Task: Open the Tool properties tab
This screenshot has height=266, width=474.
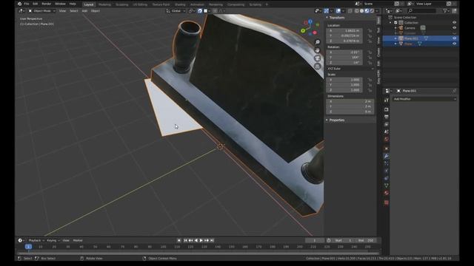Action: pyautogui.click(x=387, y=100)
